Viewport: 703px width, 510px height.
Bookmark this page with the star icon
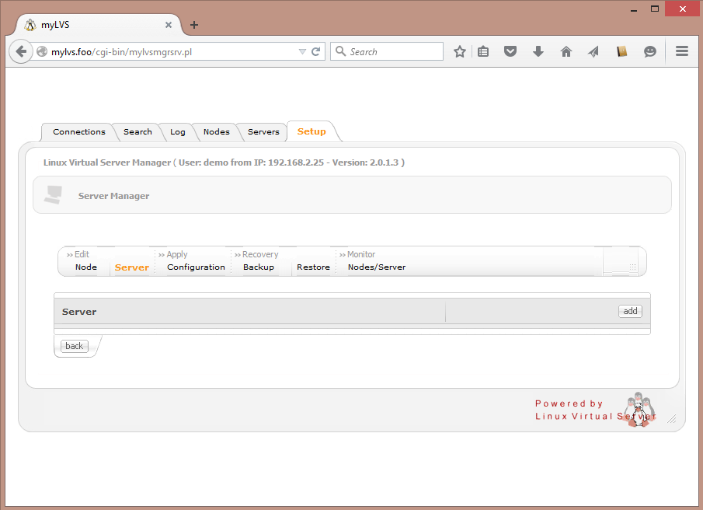coord(460,52)
